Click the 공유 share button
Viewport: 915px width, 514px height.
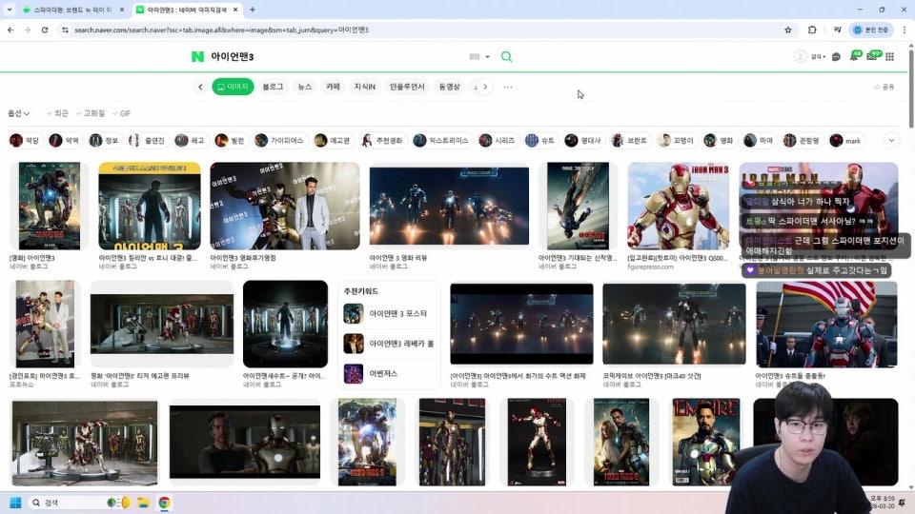coord(884,87)
